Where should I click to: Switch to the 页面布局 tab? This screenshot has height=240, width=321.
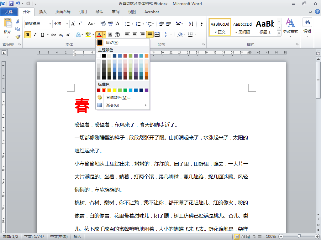click(x=63, y=12)
